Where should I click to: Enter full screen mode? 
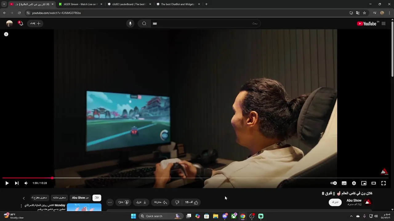[x=384, y=183]
